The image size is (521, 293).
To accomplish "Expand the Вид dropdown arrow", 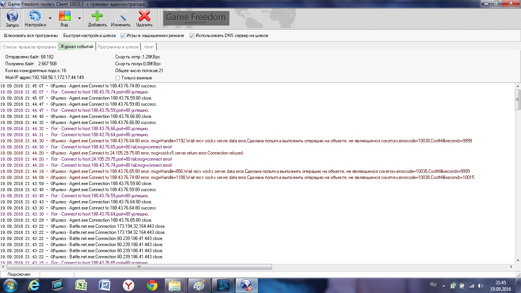I will tap(79, 18).
